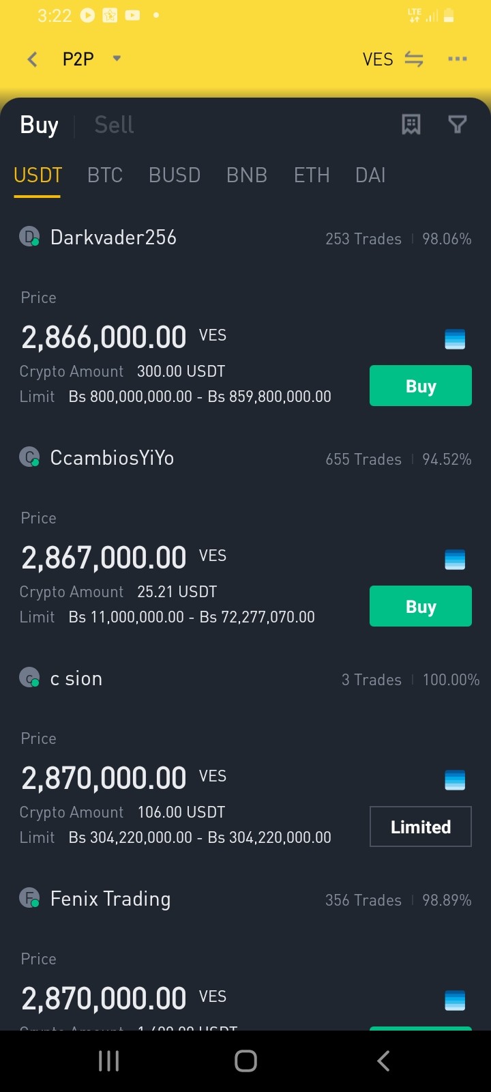This screenshot has width=491, height=1092.
Task: Buy from CcambiosYiYo offer
Action: (x=421, y=606)
